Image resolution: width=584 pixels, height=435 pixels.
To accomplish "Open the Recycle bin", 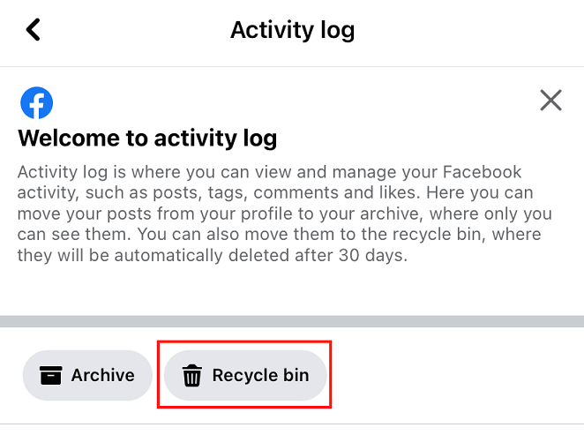I will [x=245, y=375].
